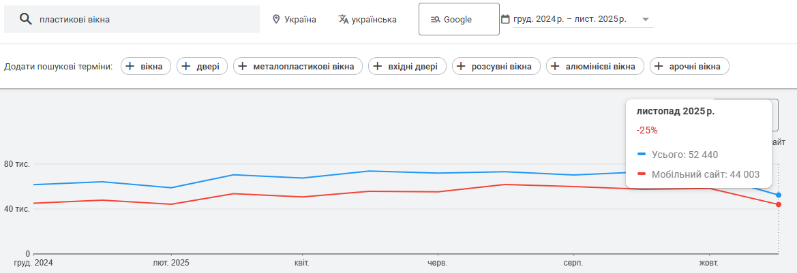Click the plus icon on вікна chip
The height and width of the screenshot is (273, 797).
(130, 66)
